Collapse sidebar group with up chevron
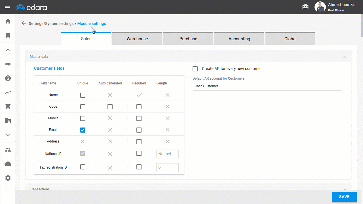Image resolution: width=363 pixels, height=204 pixels. click(8, 50)
